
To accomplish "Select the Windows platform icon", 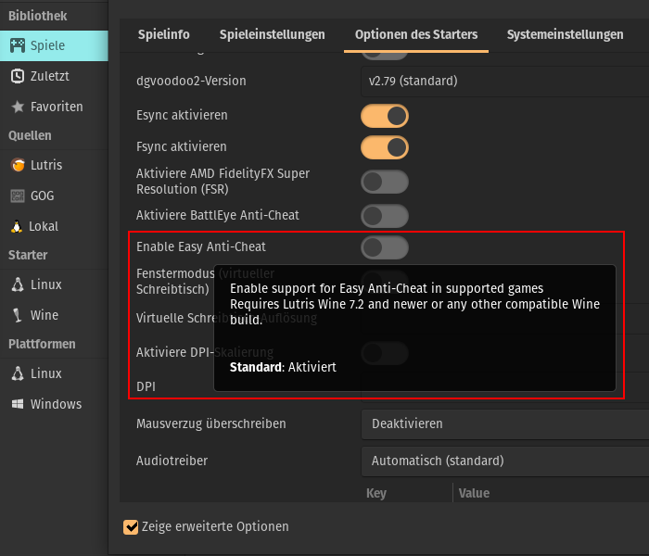I will pos(18,404).
